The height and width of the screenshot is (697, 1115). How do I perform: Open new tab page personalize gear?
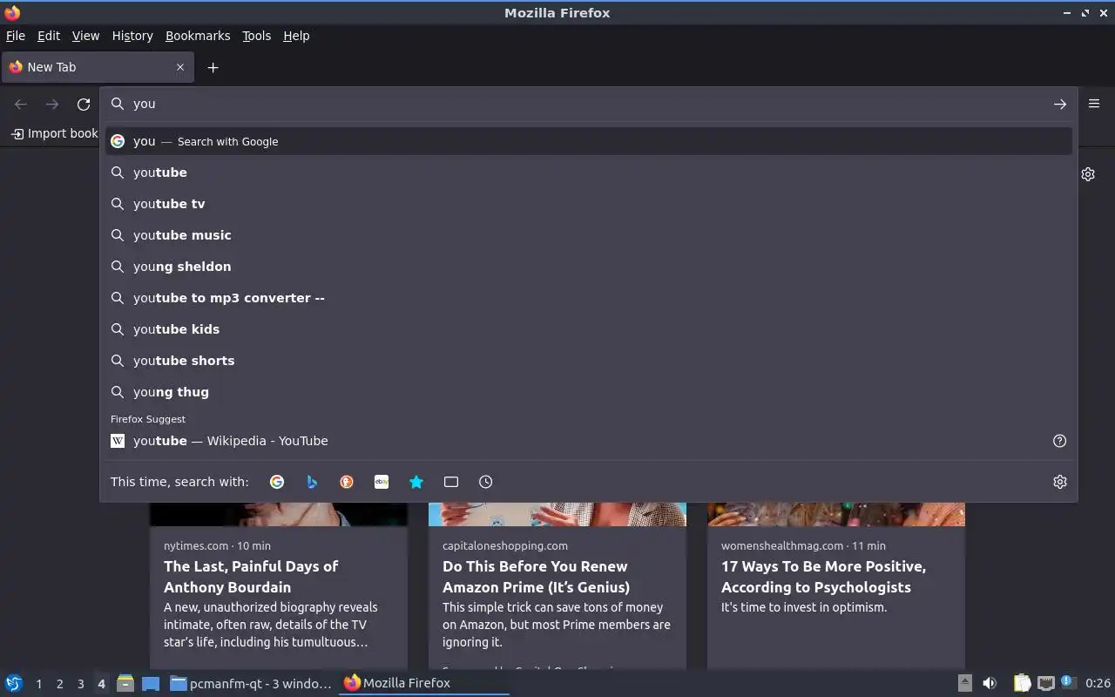(x=1088, y=174)
